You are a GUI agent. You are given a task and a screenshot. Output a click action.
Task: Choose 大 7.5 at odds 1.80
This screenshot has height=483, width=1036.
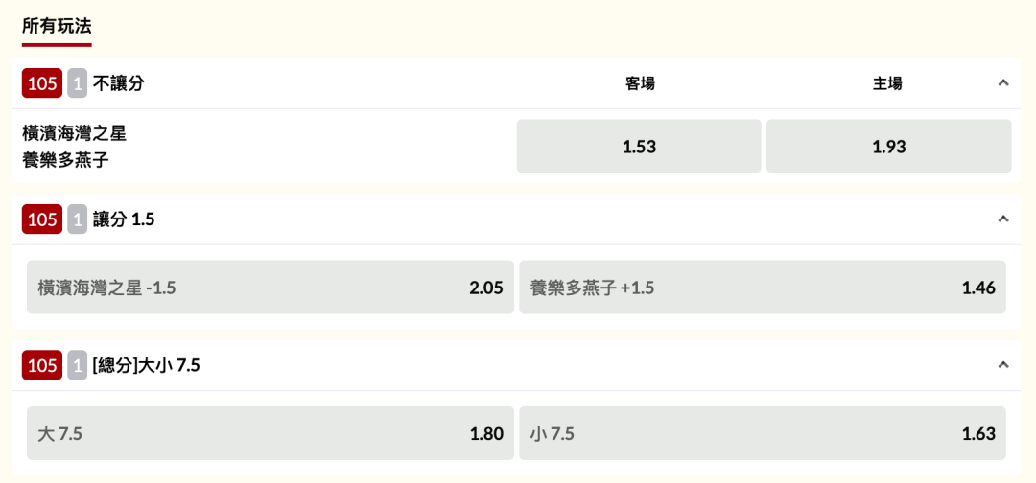(271, 433)
